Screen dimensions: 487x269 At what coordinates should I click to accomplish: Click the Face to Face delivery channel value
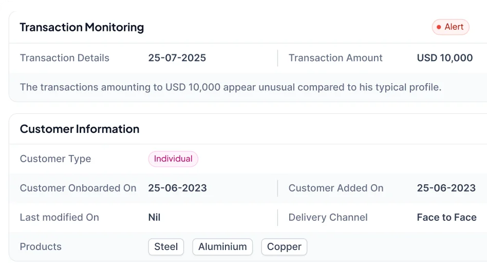tap(447, 218)
